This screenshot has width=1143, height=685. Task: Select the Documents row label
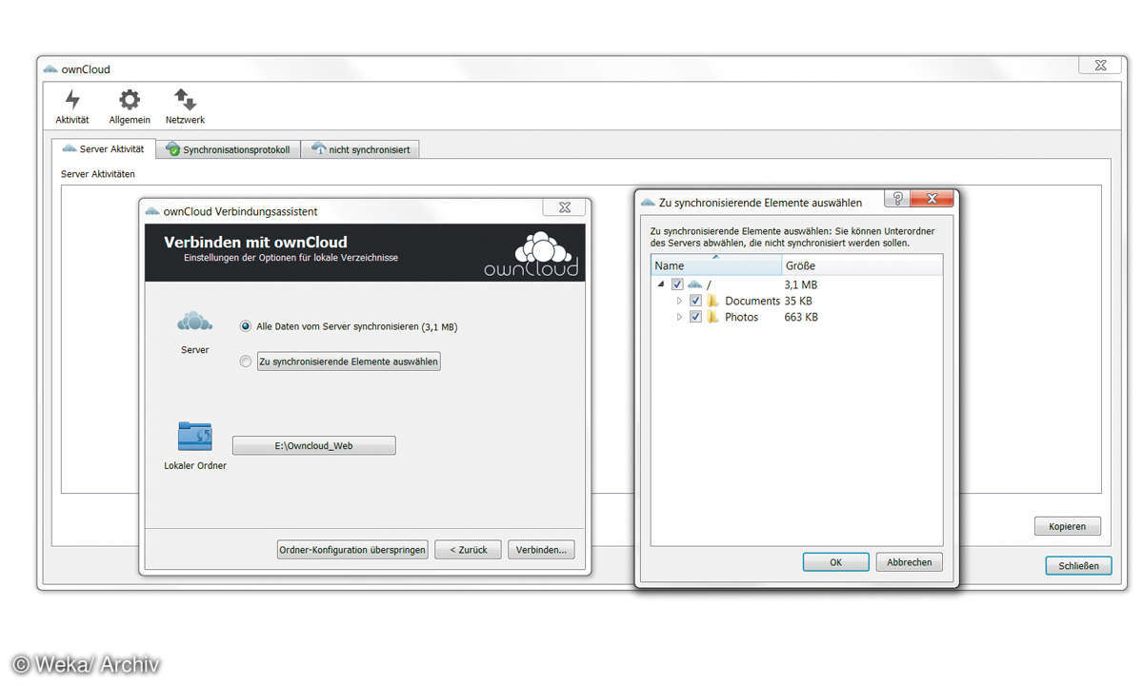[752, 301]
